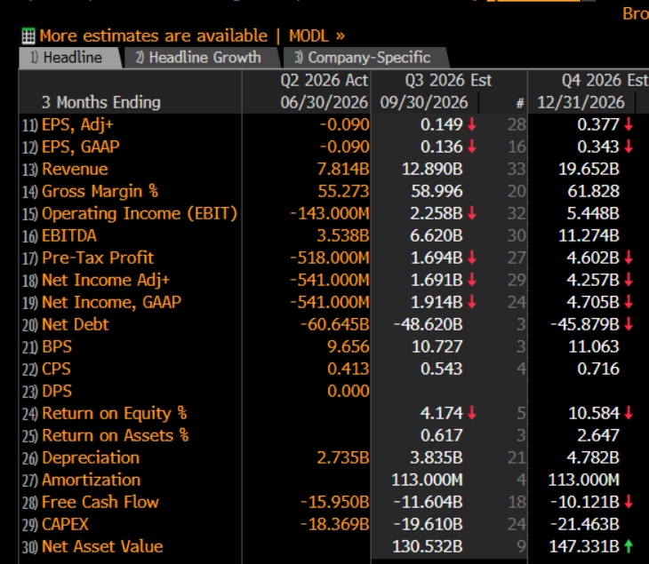Click the Q4 2026 Est column header

(605, 80)
